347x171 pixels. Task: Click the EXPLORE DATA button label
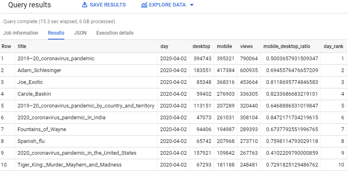click(167, 5)
